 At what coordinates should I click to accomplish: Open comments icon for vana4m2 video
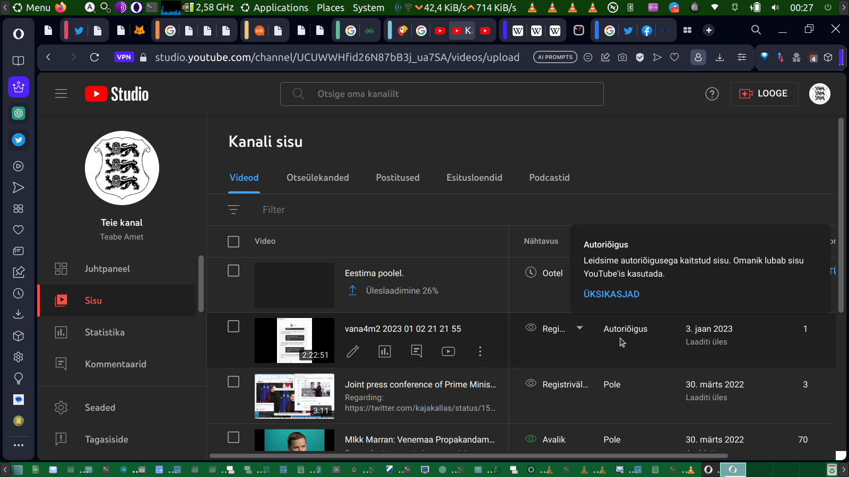[x=417, y=351]
